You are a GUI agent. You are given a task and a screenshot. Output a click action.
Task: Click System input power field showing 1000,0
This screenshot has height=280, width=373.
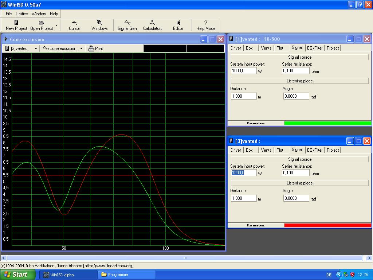pyautogui.click(x=243, y=71)
